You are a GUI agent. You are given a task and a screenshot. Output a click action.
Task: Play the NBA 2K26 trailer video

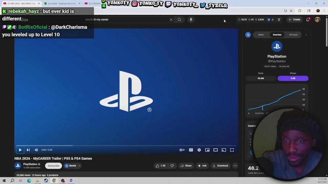click(20, 150)
